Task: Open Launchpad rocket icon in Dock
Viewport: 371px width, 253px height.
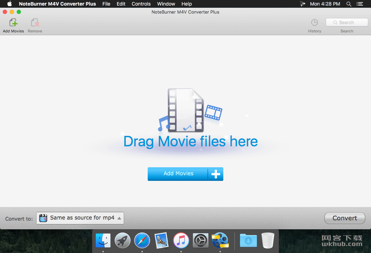Action: [x=123, y=240]
